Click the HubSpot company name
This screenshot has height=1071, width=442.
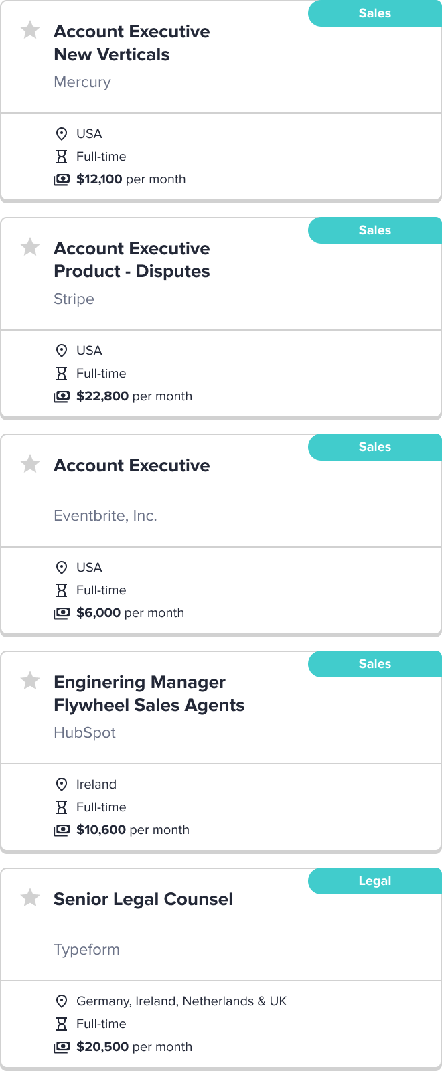point(84,733)
